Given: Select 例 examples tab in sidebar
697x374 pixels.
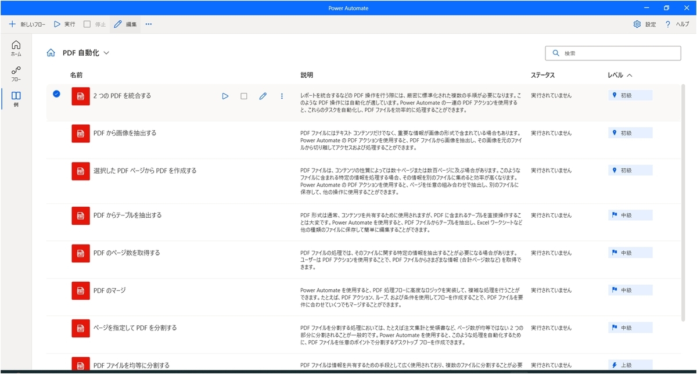Looking at the screenshot, I should pos(16,99).
